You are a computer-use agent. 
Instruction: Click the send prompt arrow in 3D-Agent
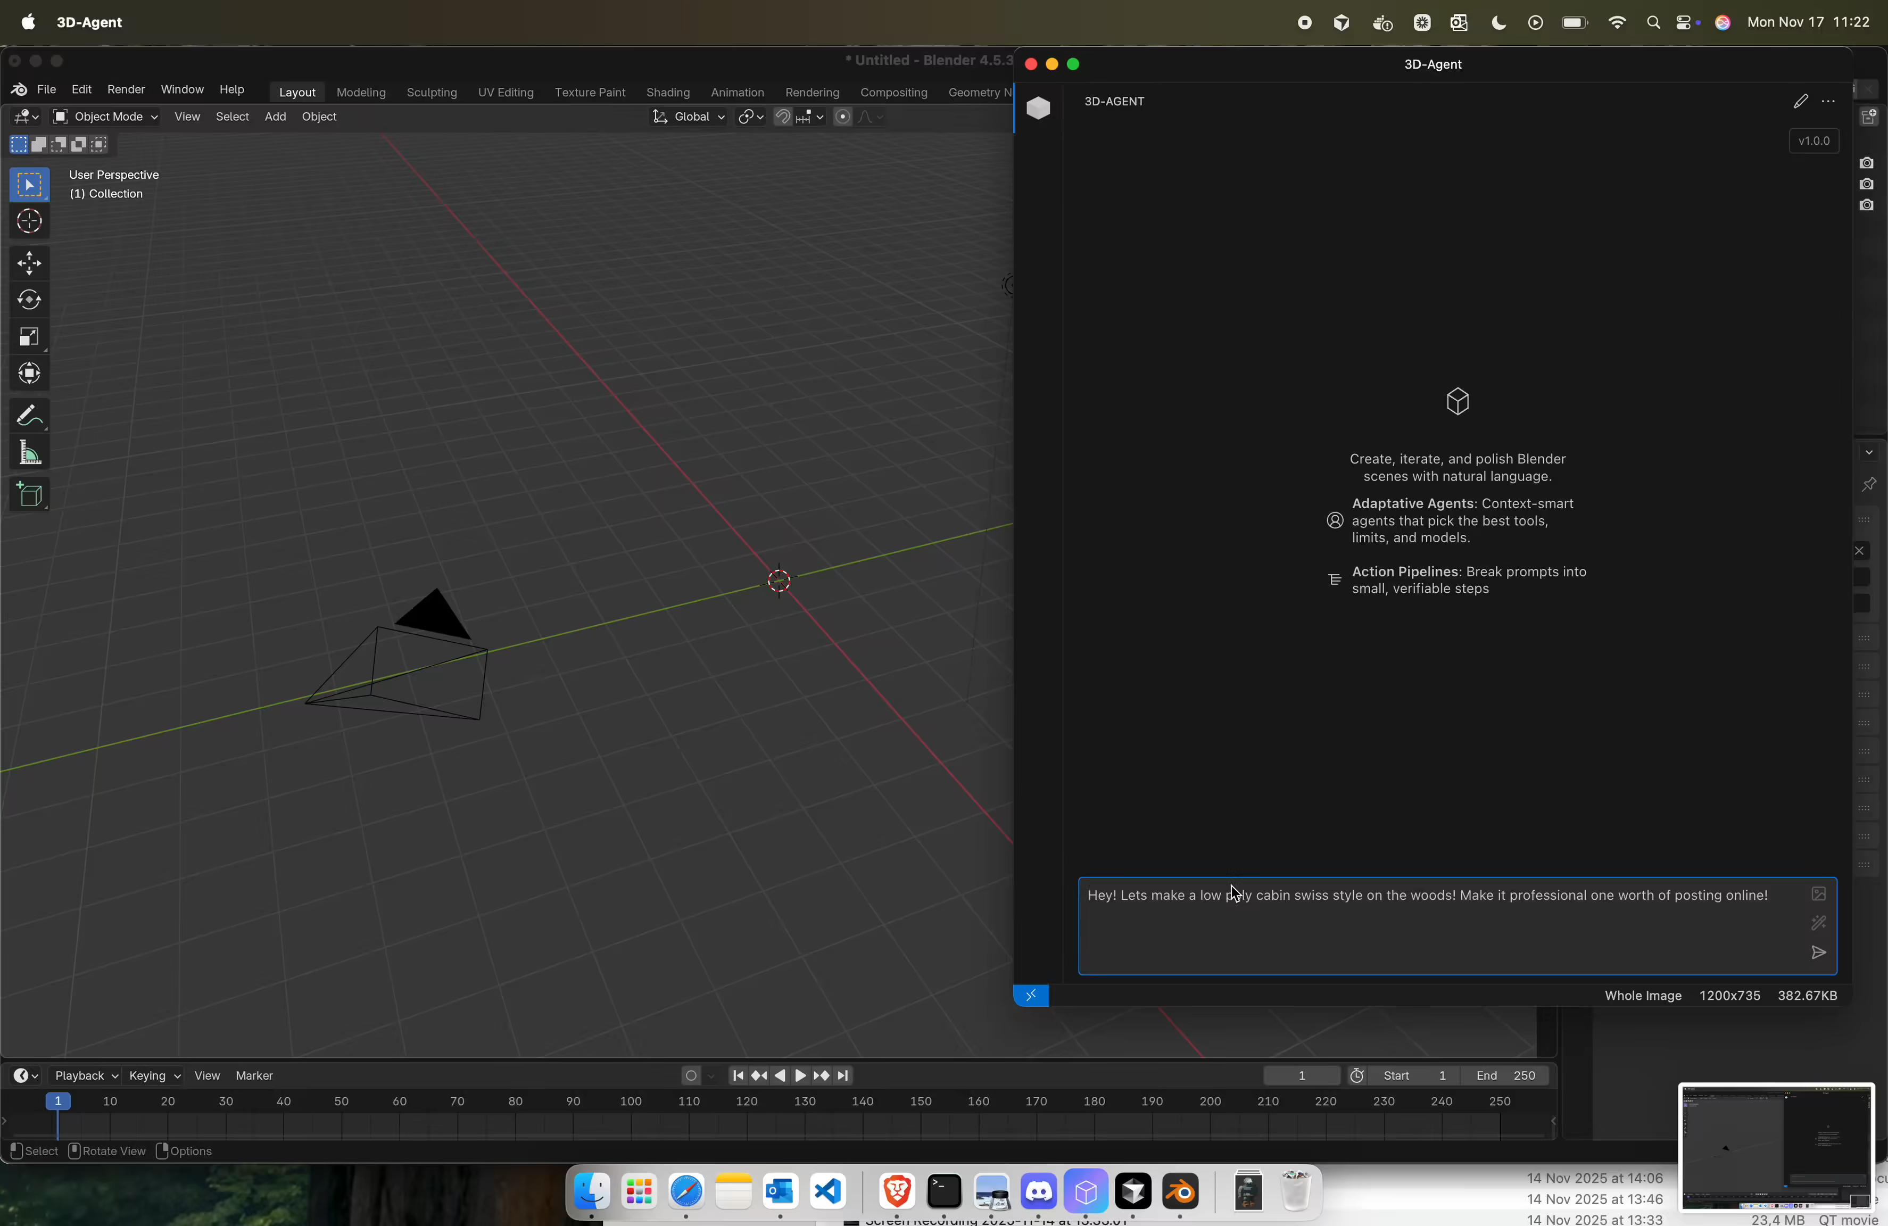click(x=1819, y=952)
